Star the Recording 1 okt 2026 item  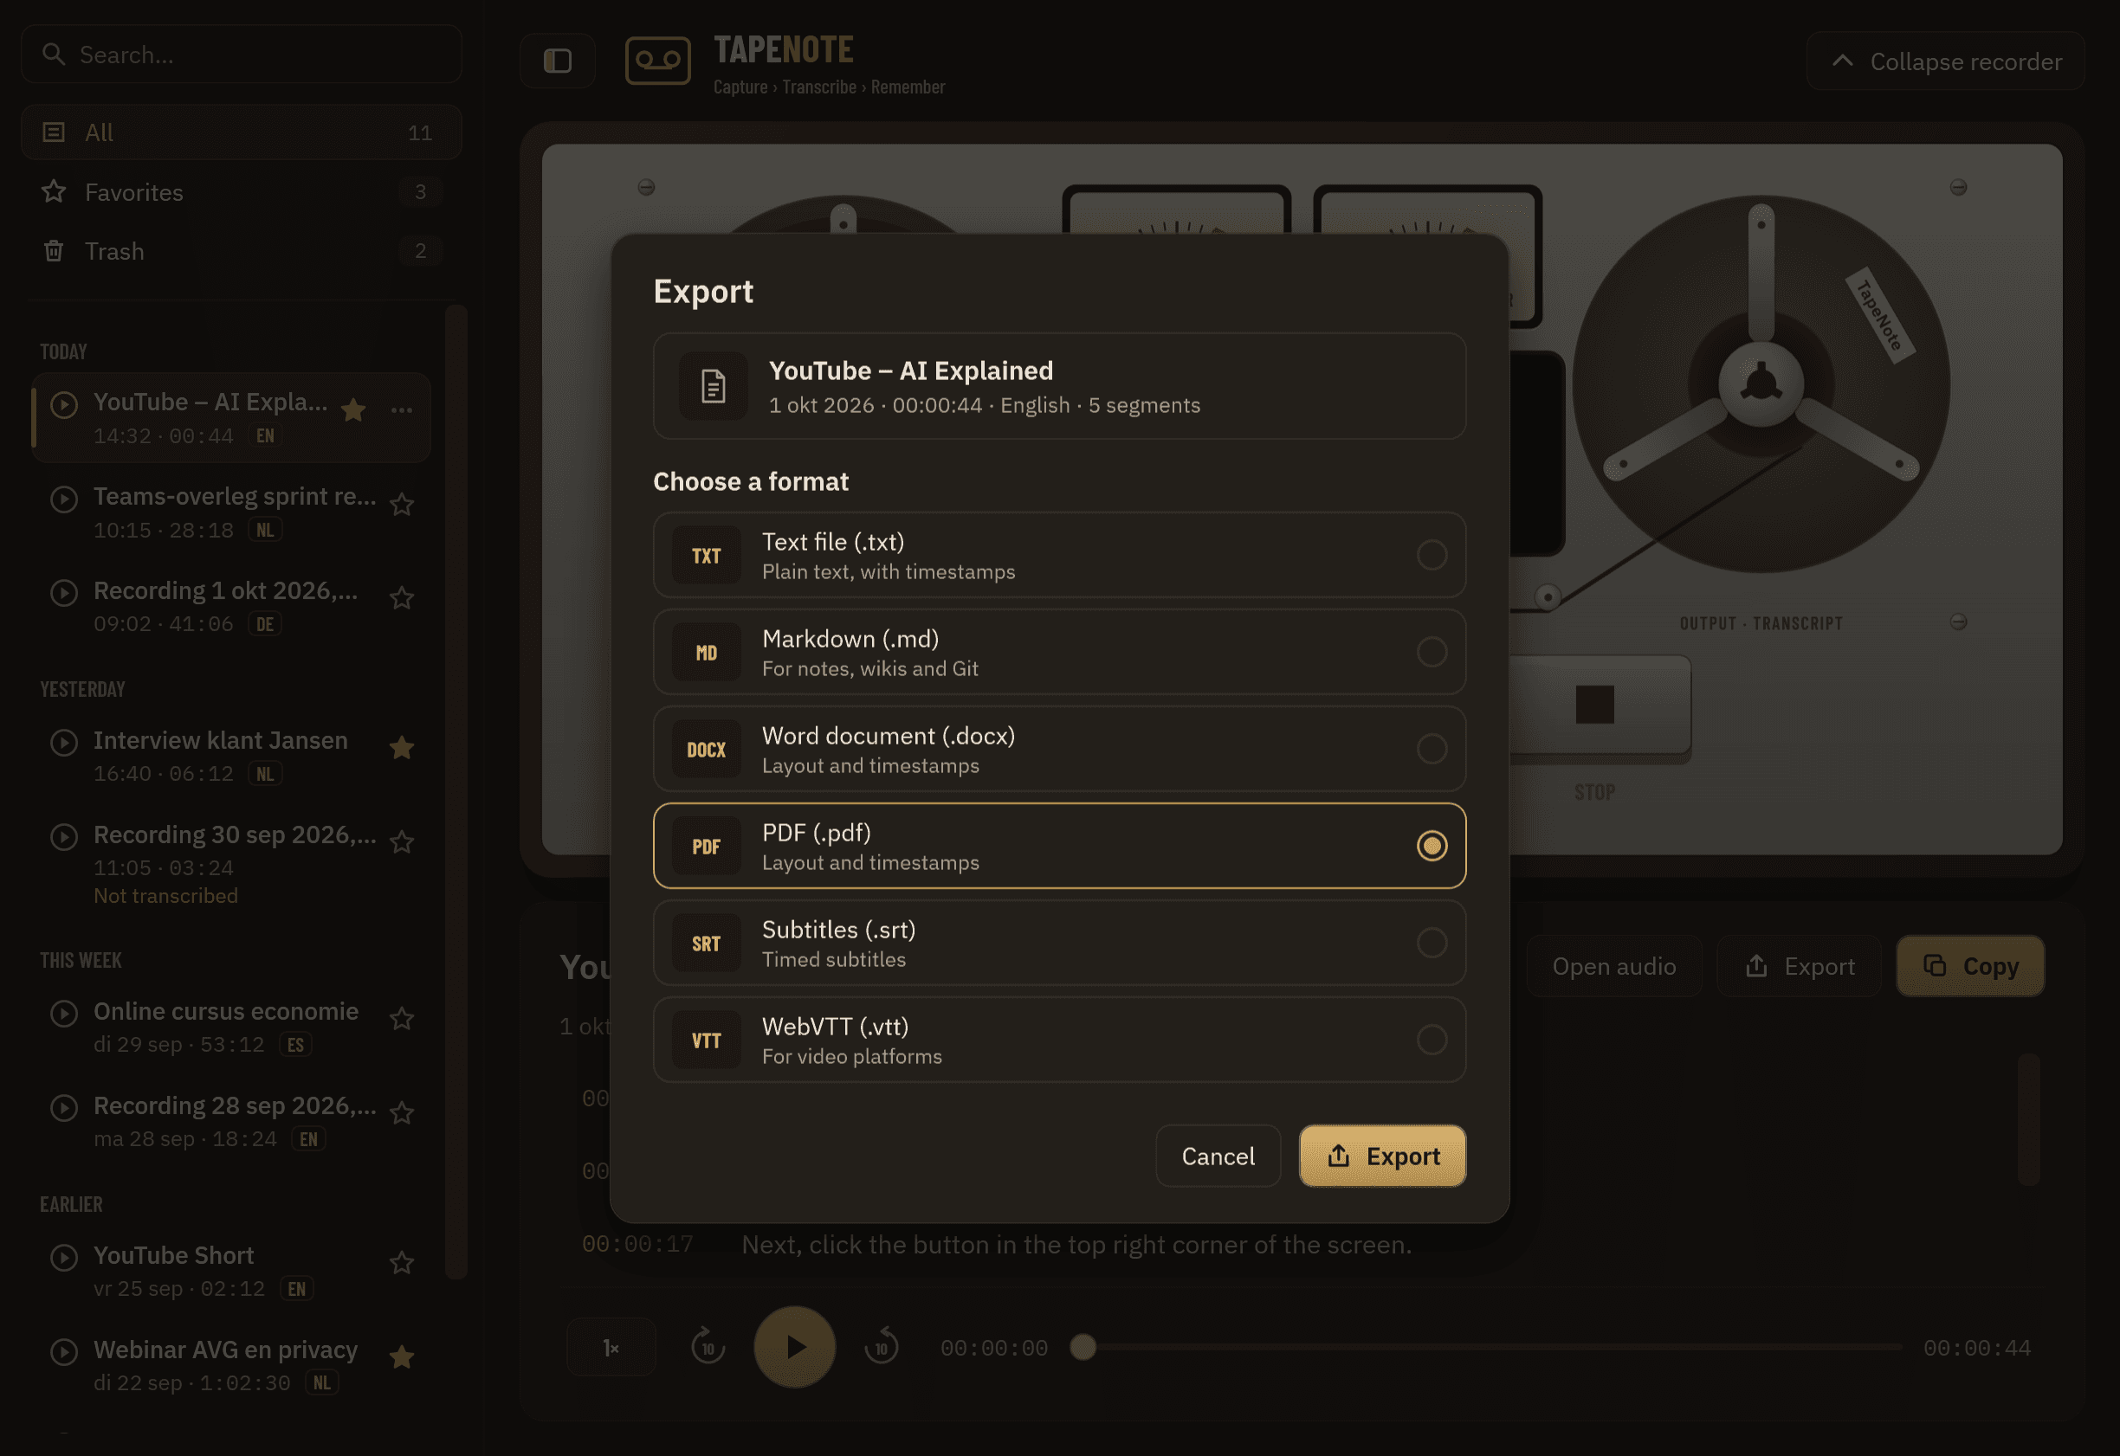(402, 598)
